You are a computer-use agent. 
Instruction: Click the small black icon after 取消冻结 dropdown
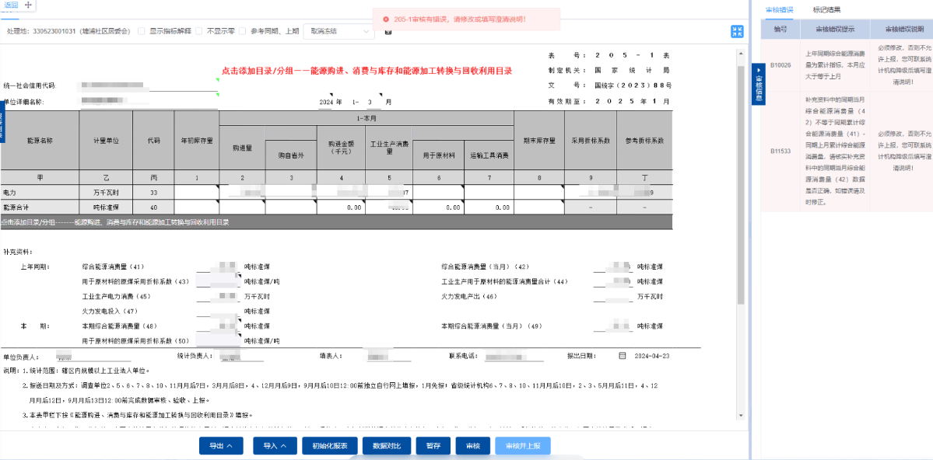[x=388, y=31]
